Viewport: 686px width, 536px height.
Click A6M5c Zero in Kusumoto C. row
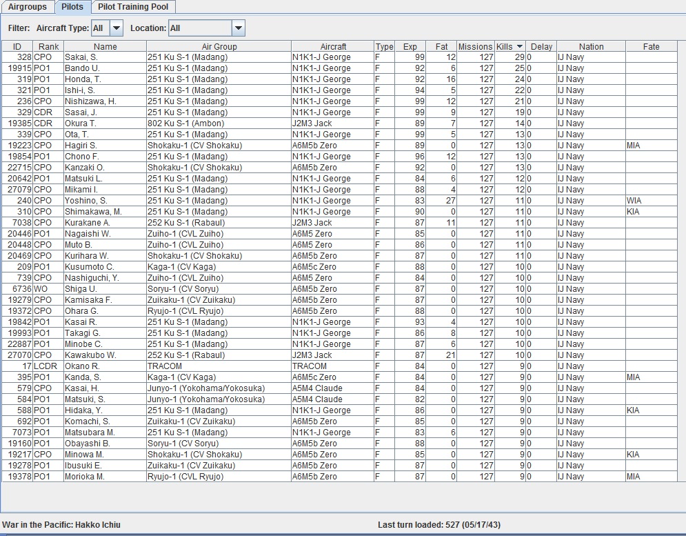pos(314,267)
